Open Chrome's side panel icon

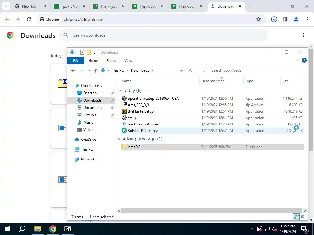285,19
